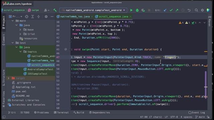The height and width of the screenshot is (120, 214).
Task: Open the TODO tool window
Action: pyautogui.click(x=25, y=113)
